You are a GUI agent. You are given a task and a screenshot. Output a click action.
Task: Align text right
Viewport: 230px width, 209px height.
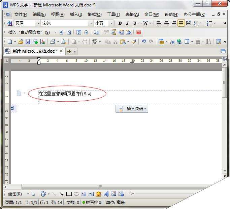174,23
